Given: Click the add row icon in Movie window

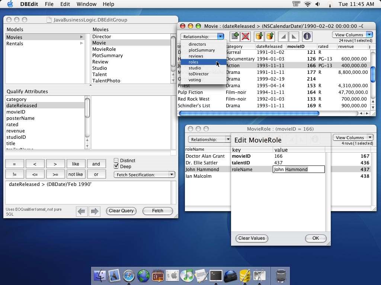Looking at the screenshot, I should pos(235,36).
